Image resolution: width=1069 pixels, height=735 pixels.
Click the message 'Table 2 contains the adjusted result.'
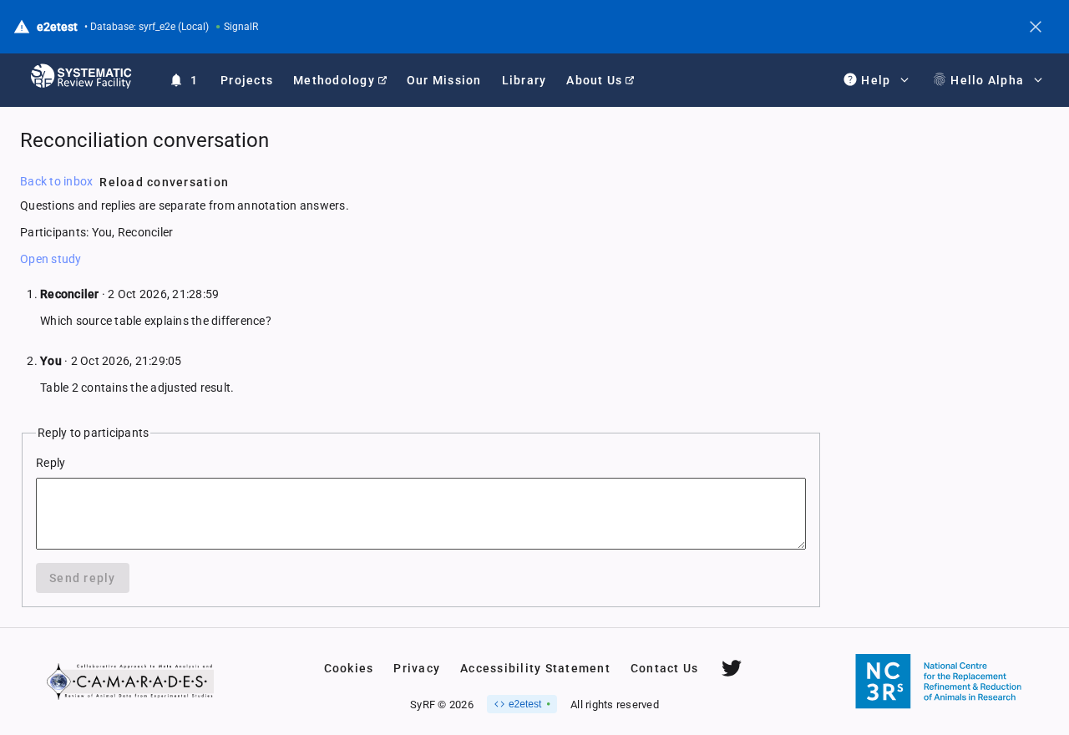pyautogui.click(x=137, y=388)
